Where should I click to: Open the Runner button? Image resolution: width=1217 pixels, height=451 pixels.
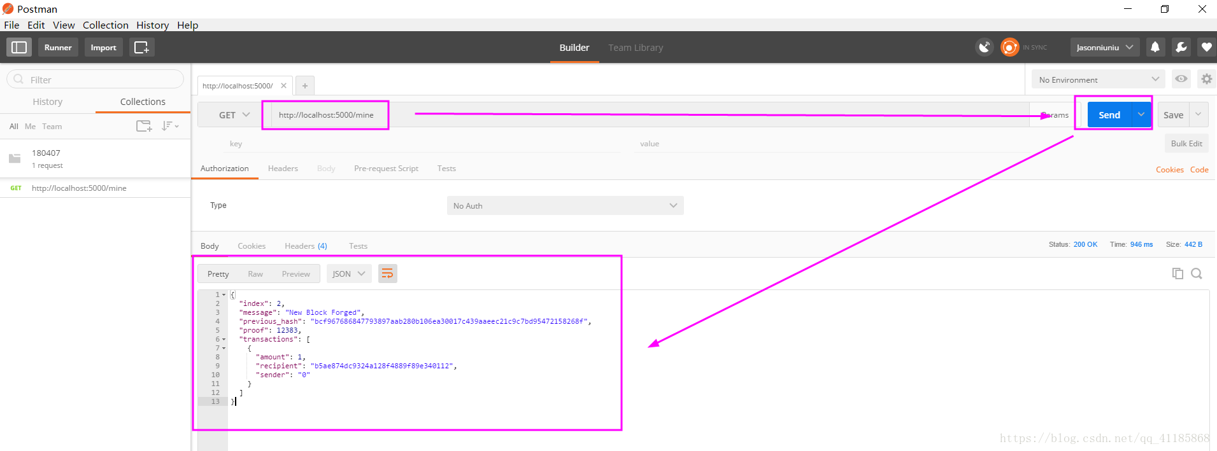pyautogui.click(x=58, y=47)
